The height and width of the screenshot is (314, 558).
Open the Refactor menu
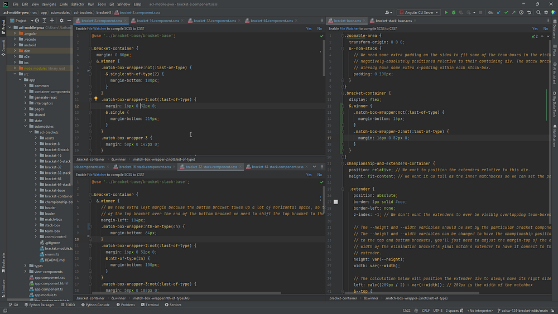click(78, 4)
